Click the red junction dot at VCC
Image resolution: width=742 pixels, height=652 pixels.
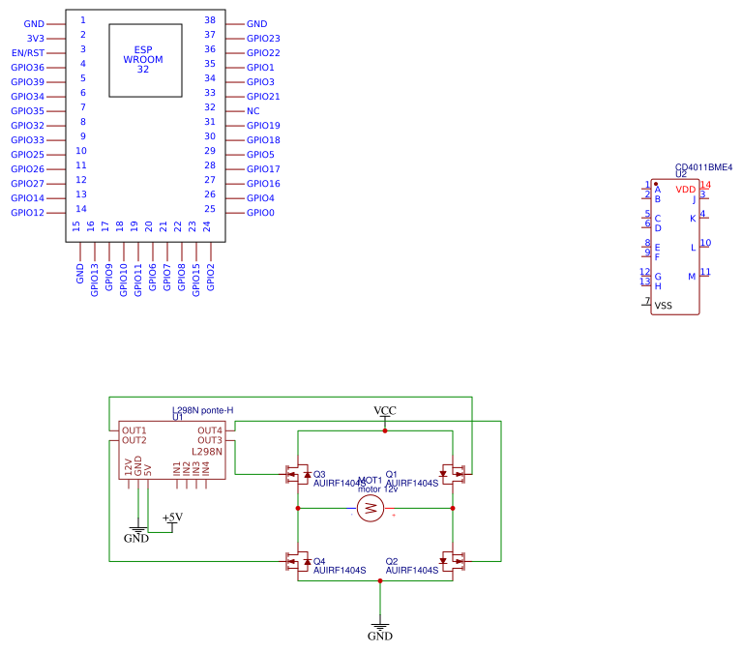click(x=385, y=430)
